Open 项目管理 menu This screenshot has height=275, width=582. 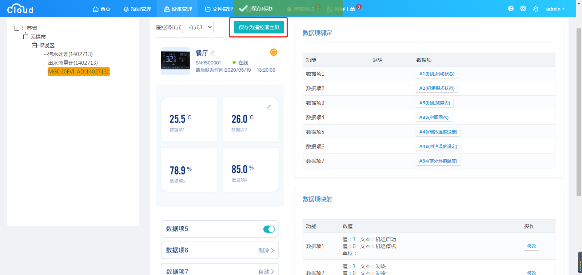click(x=137, y=9)
